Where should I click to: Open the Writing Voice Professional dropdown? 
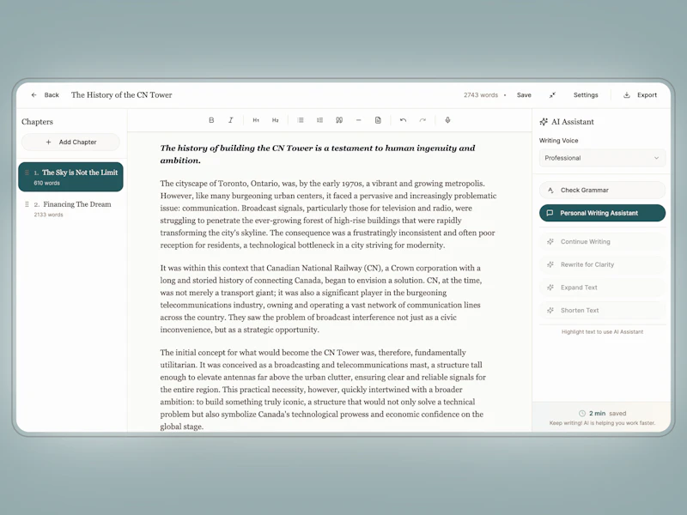pyautogui.click(x=602, y=158)
